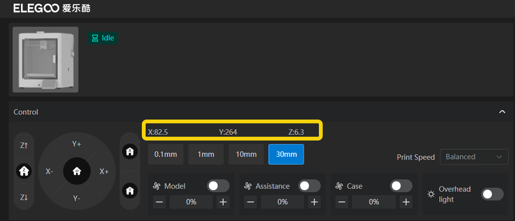Jog the print head toward X+

tap(104, 171)
